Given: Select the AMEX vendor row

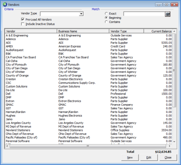Looking at the screenshot, I should [x=89, y=46].
